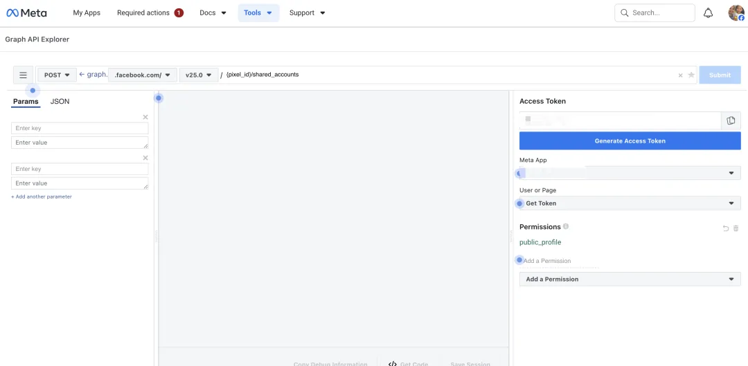This screenshot has width=748, height=366.
Task: Open the Meta App dropdown
Action: tap(630, 173)
